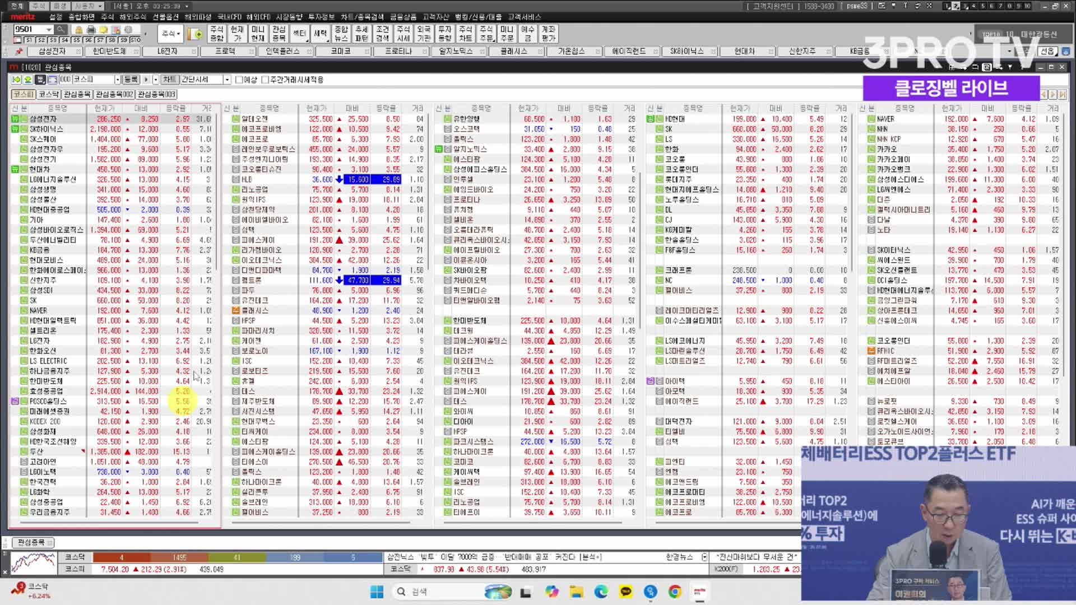Open the 해외주식 menu
Viewport: 1076px width, 605px height.
tap(132, 17)
